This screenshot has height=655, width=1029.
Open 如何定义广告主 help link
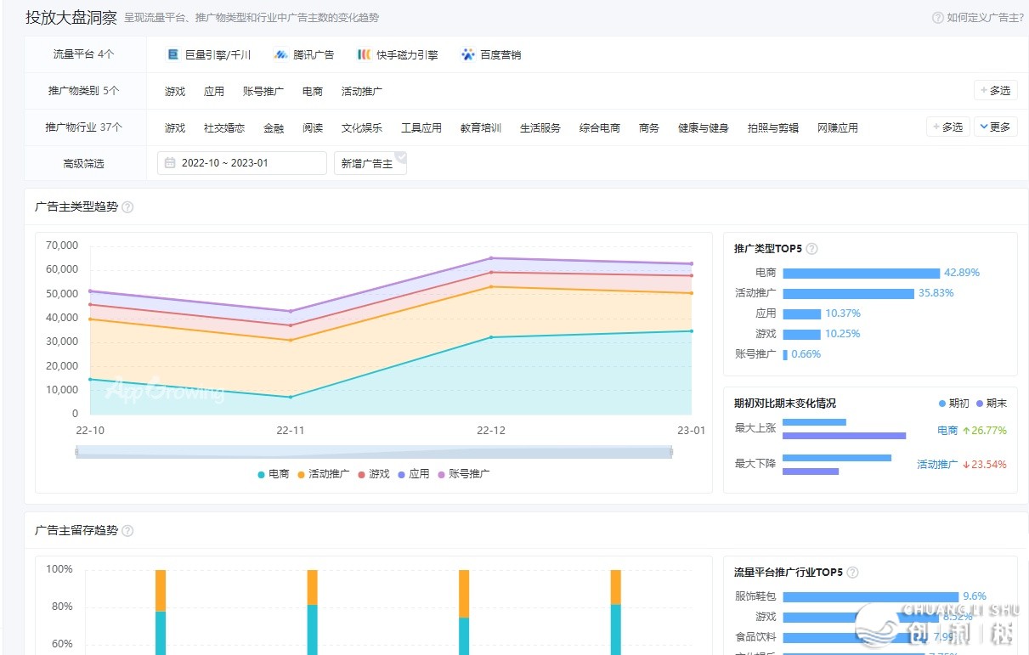tap(985, 18)
